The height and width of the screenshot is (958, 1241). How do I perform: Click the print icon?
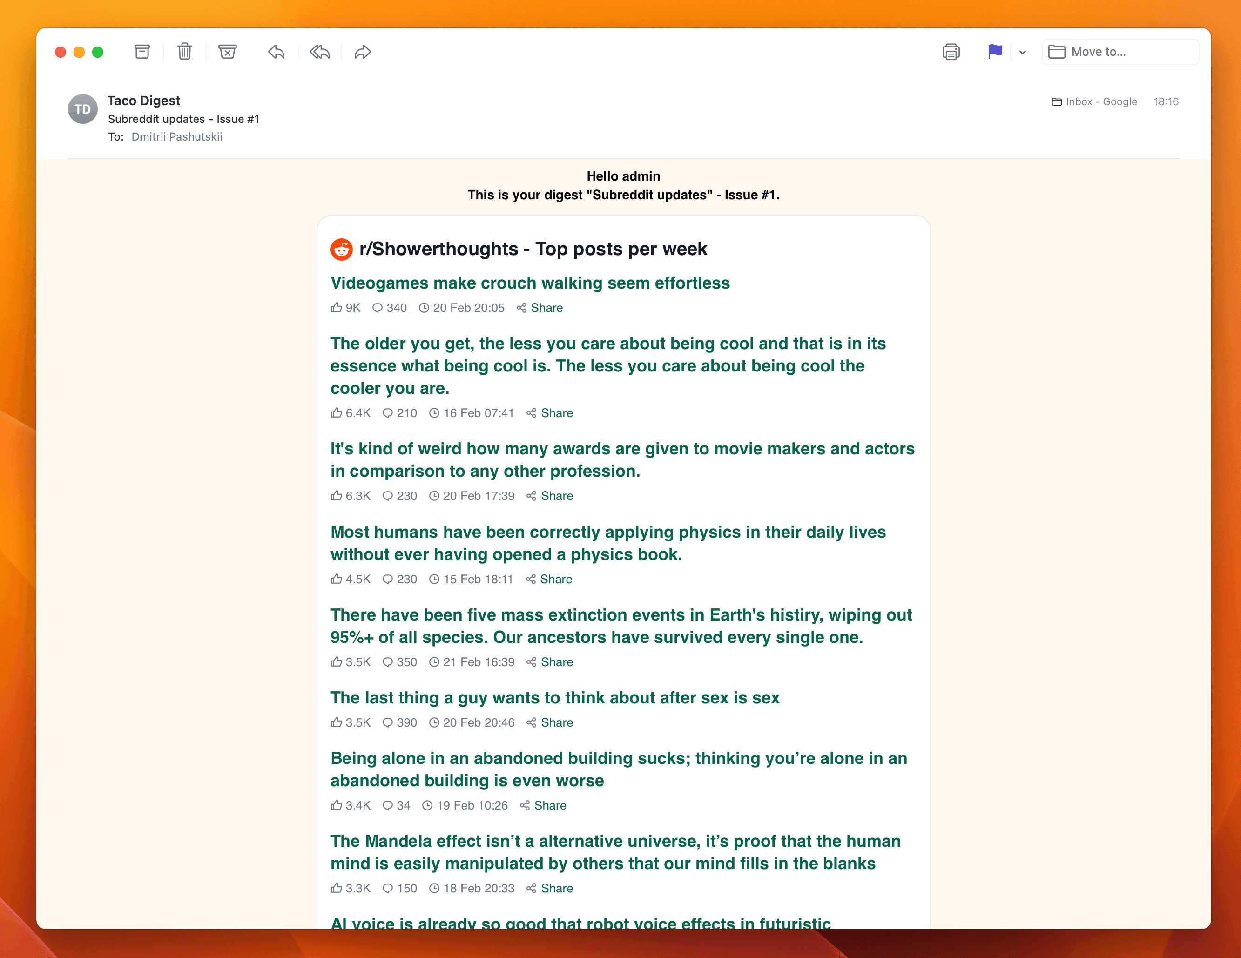[951, 51]
